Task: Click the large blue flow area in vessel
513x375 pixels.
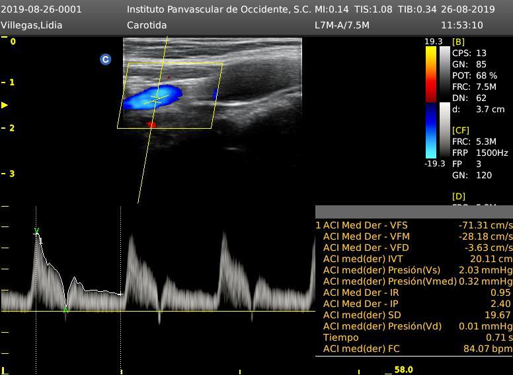Action: pyautogui.click(x=153, y=97)
